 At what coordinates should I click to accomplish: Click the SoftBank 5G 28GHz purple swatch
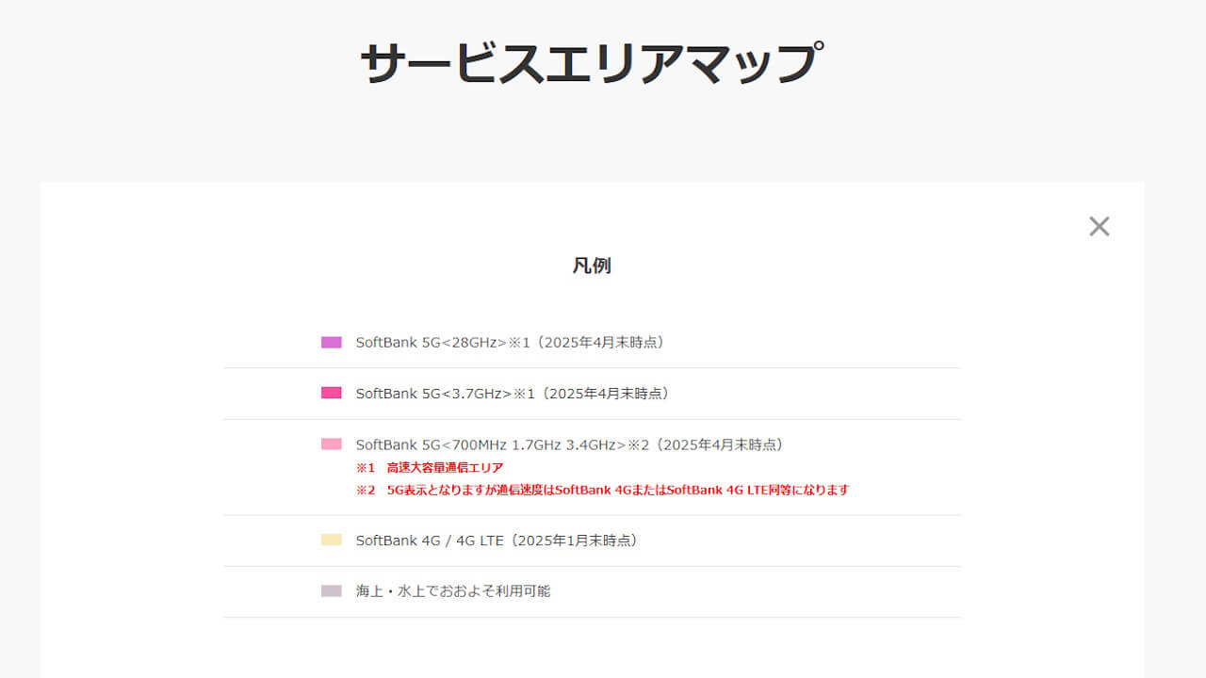tap(331, 343)
